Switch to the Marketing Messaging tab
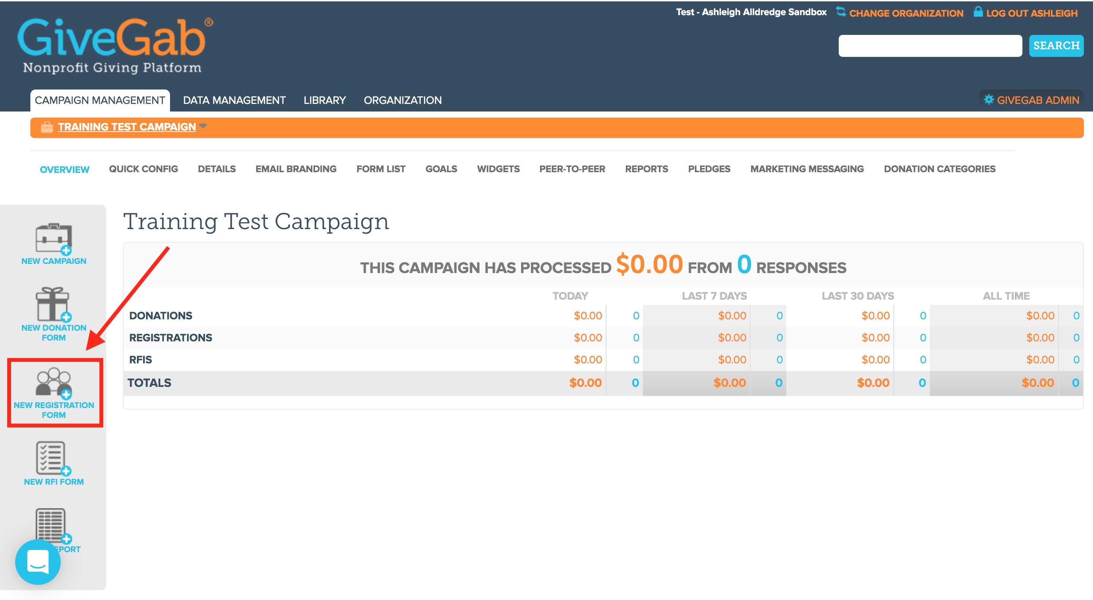The width and height of the screenshot is (1093, 600). click(806, 169)
